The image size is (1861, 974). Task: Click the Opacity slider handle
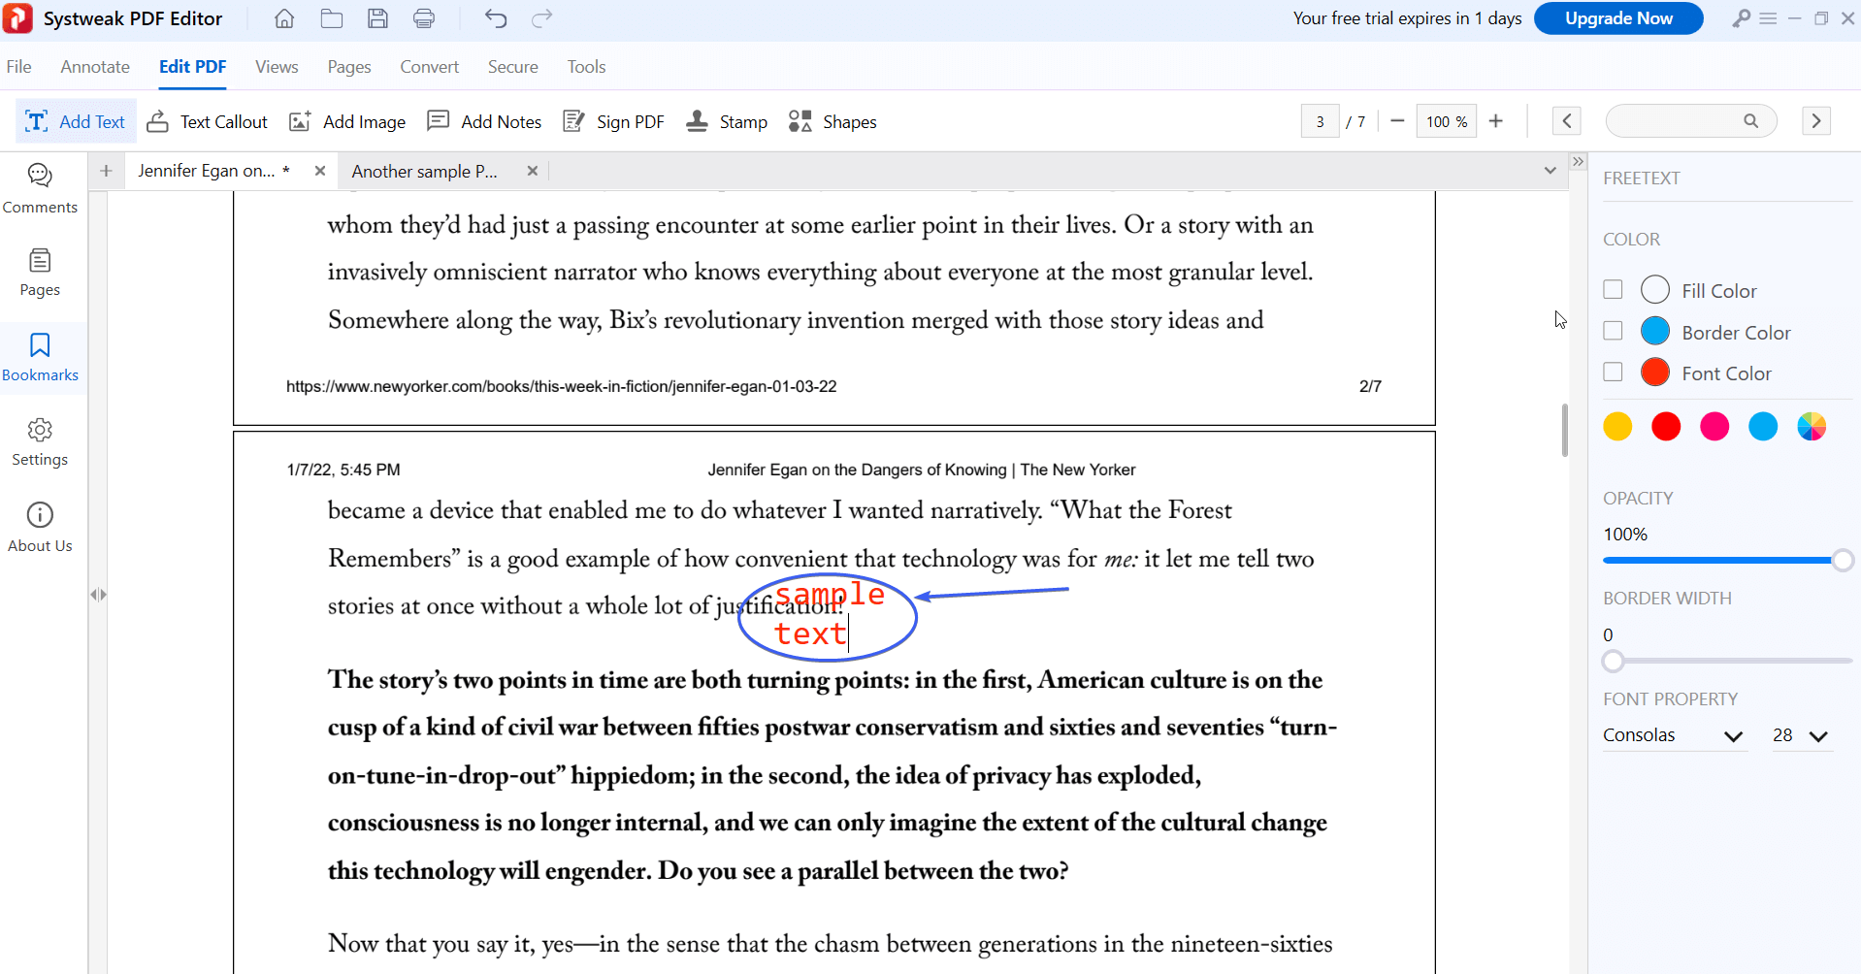(1843, 560)
